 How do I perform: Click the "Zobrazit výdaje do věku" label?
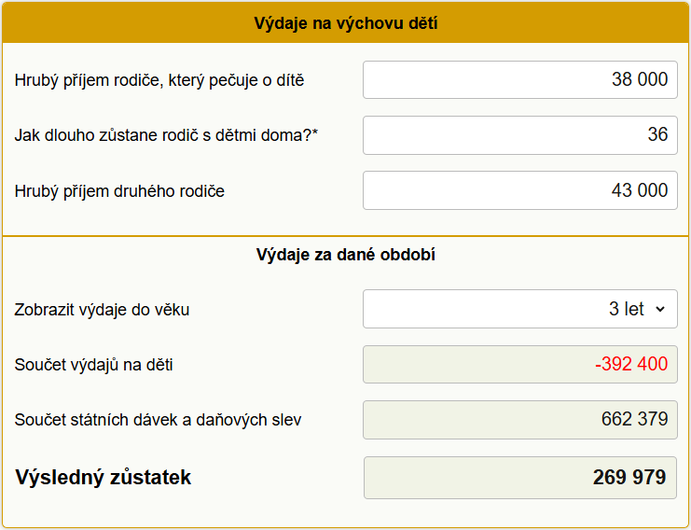102,310
